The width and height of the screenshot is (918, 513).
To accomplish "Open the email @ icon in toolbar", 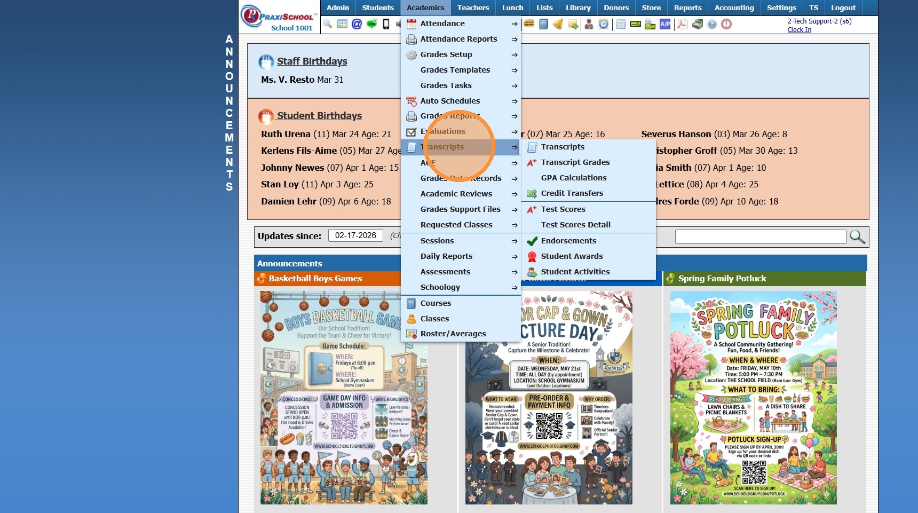I will (x=357, y=24).
